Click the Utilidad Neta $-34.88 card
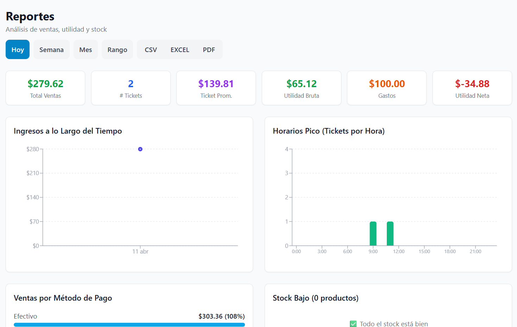 click(x=472, y=88)
